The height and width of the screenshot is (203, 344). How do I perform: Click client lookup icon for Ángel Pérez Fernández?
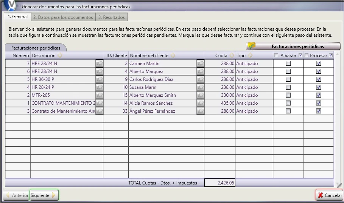(200, 111)
